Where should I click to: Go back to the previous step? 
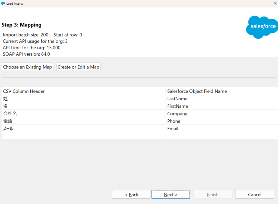click(131, 194)
